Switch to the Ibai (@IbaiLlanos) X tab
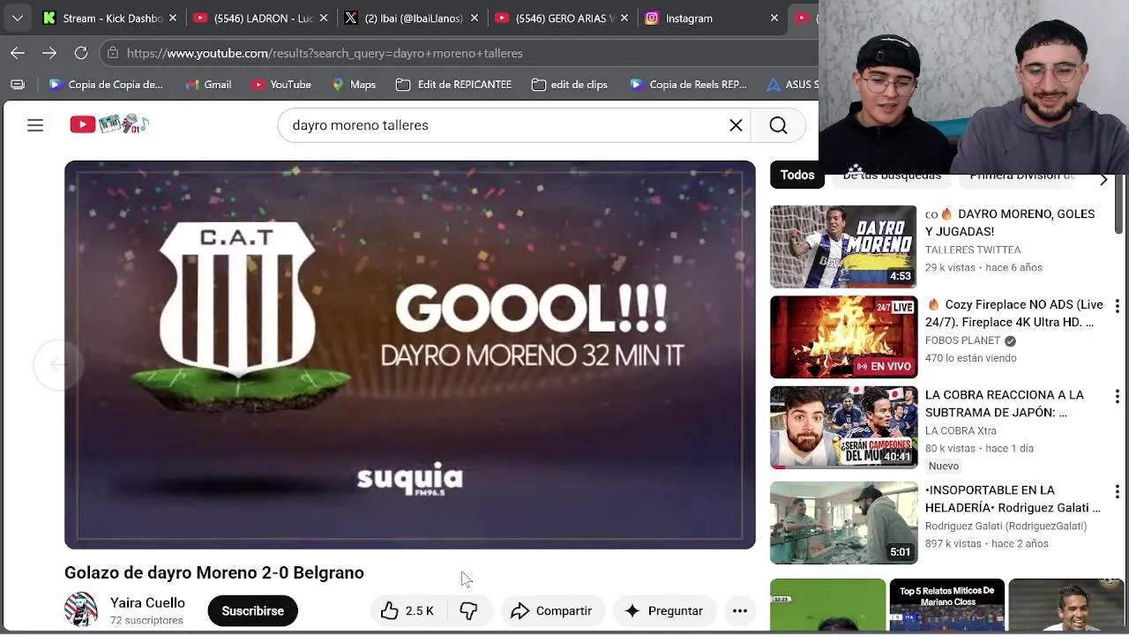Screen dimensions: 1129x635 (x=404, y=18)
